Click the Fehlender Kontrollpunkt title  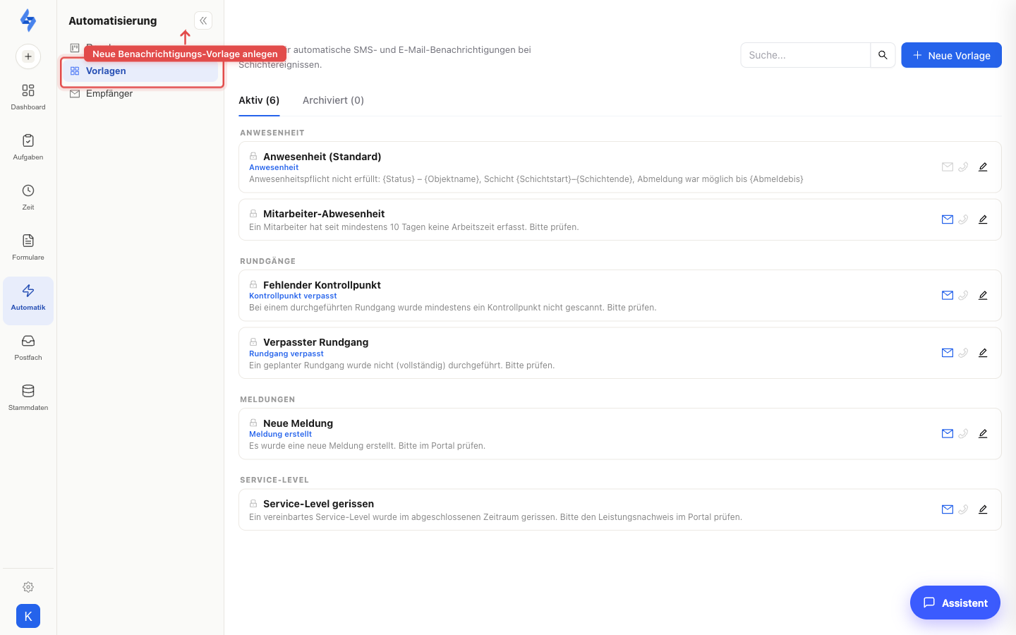point(322,285)
